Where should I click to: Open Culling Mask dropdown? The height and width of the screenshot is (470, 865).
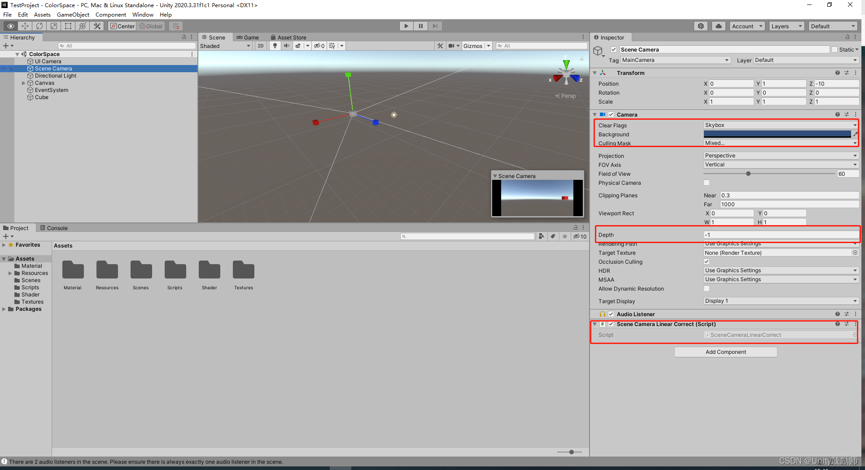[x=781, y=143]
